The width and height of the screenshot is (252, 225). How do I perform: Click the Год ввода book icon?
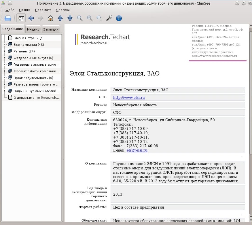pos(10,64)
